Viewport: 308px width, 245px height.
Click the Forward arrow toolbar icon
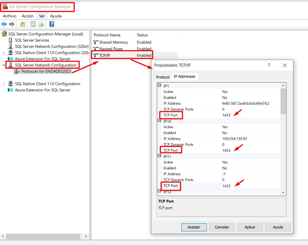[12, 24]
